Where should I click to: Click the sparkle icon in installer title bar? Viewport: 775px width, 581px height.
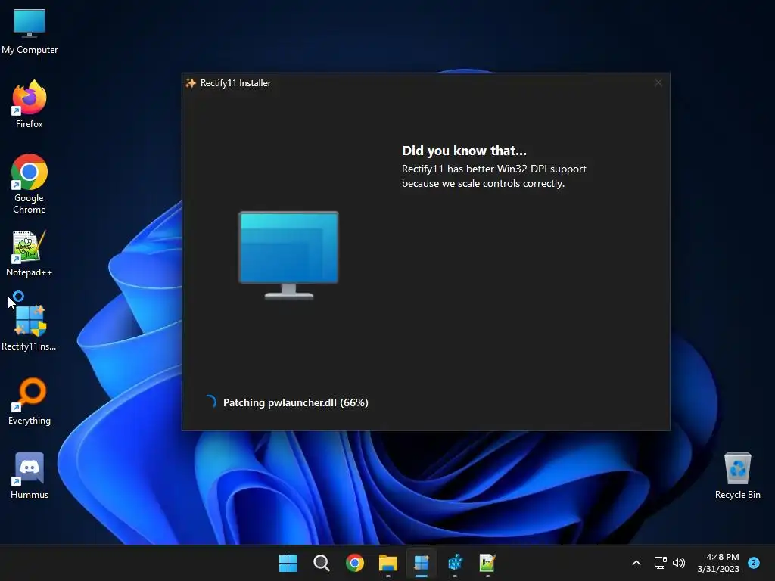click(x=191, y=83)
